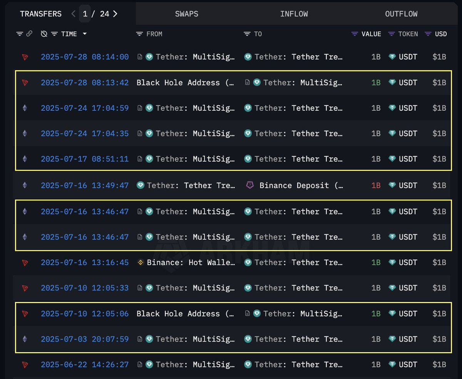Click the green 1B value on the Binance Hot Wallet row
Image resolution: width=462 pixels, height=379 pixels.
tap(376, 263)
